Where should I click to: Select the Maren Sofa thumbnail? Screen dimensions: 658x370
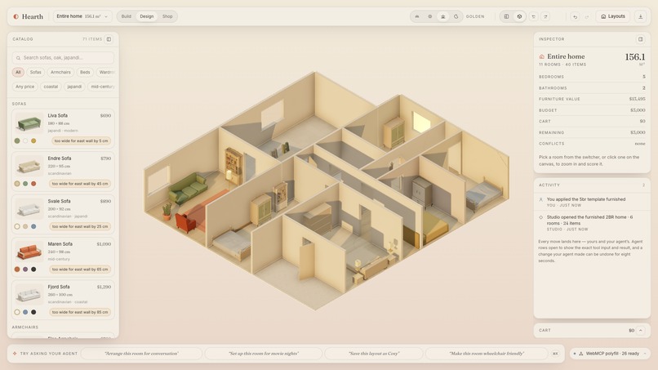pos(29,252)
